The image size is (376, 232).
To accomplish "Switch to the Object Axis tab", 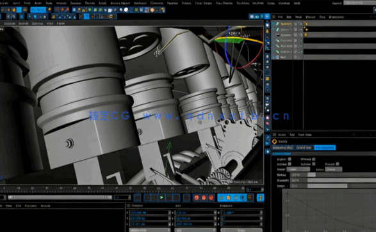I will pyautogui.click(x=304, y=148).
